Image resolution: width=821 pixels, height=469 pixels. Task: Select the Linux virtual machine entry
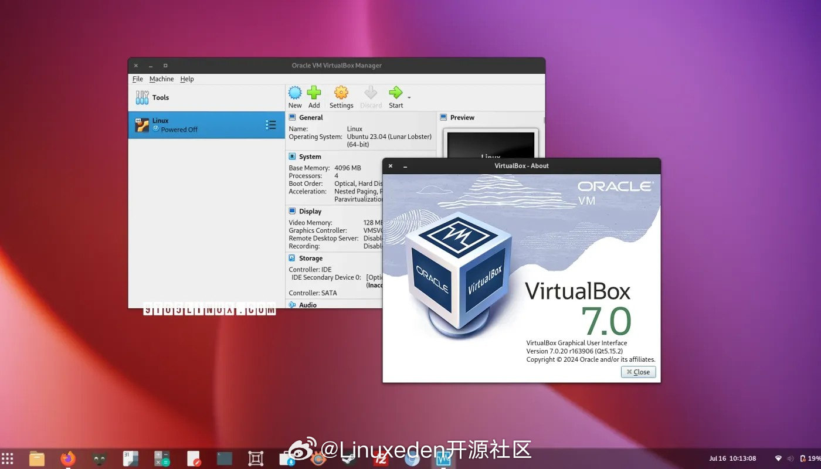206,125
